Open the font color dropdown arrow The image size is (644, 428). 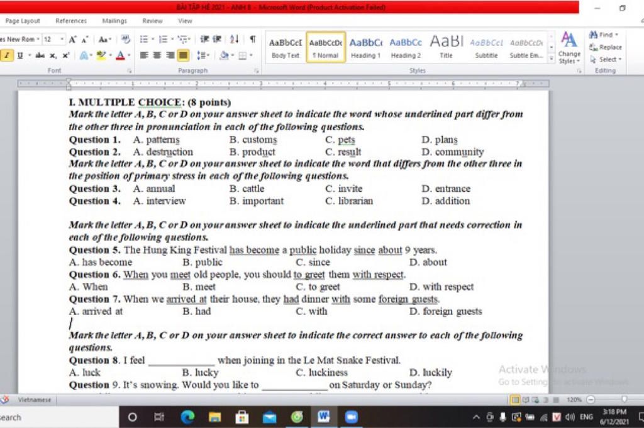(129, 55)
